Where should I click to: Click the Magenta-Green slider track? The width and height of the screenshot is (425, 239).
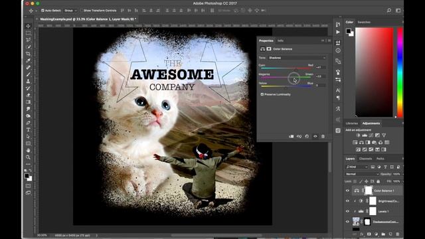click(286, 77)
